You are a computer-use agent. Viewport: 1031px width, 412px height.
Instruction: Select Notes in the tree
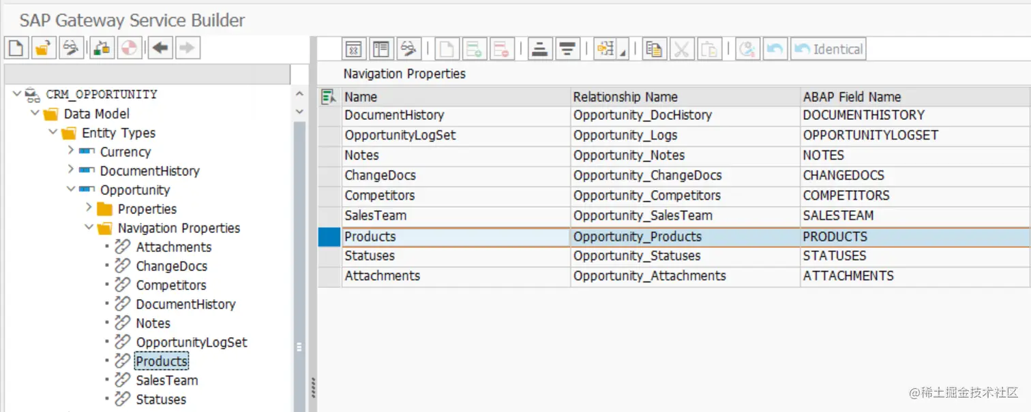153,323
